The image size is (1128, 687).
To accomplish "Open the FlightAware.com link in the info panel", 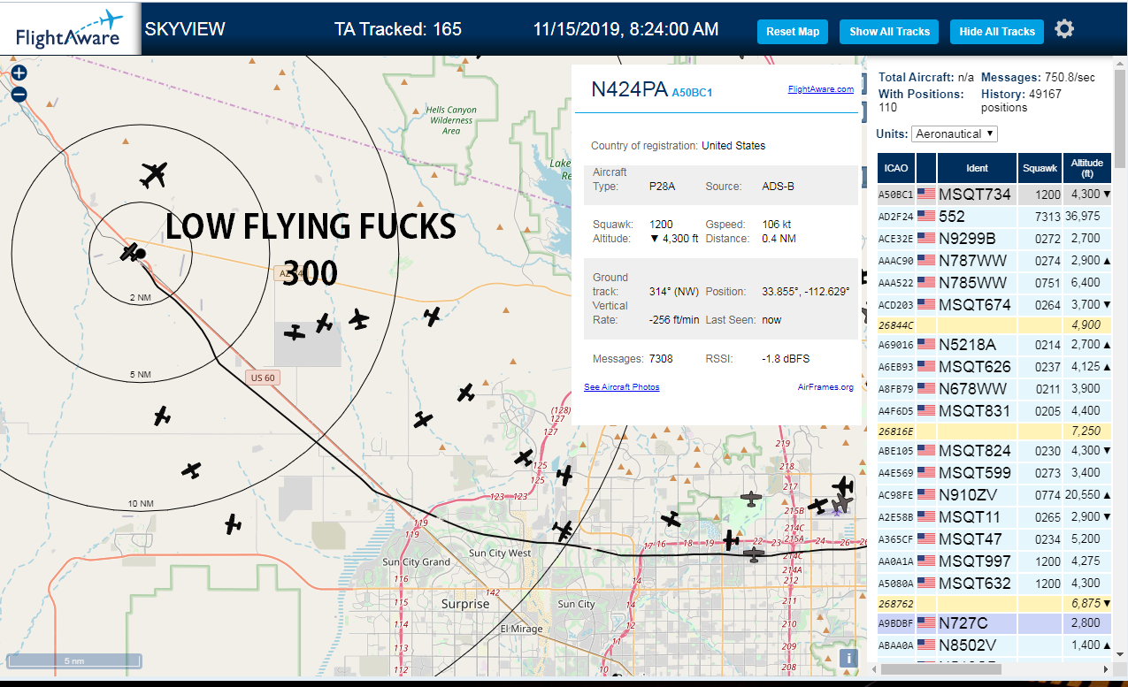I will 821,89.
